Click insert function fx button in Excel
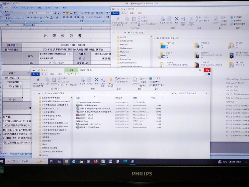 coord(33,25)
